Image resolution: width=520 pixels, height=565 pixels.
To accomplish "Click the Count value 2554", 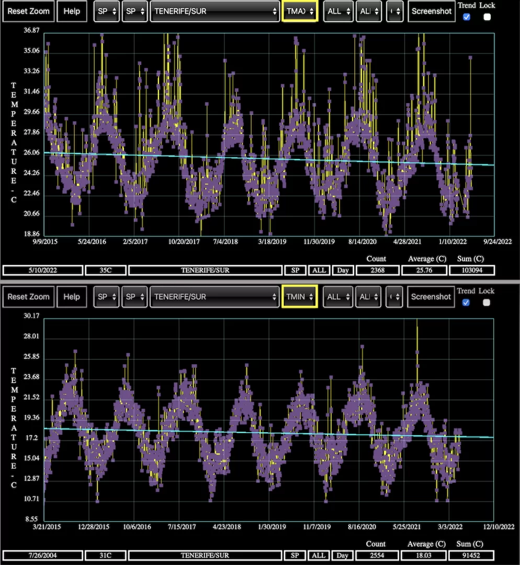I will (377, 555).
